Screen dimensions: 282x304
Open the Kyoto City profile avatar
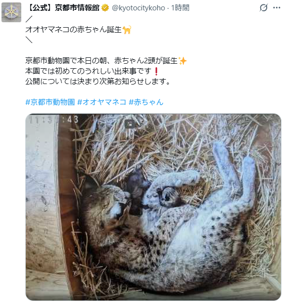[x=11, y=12]
